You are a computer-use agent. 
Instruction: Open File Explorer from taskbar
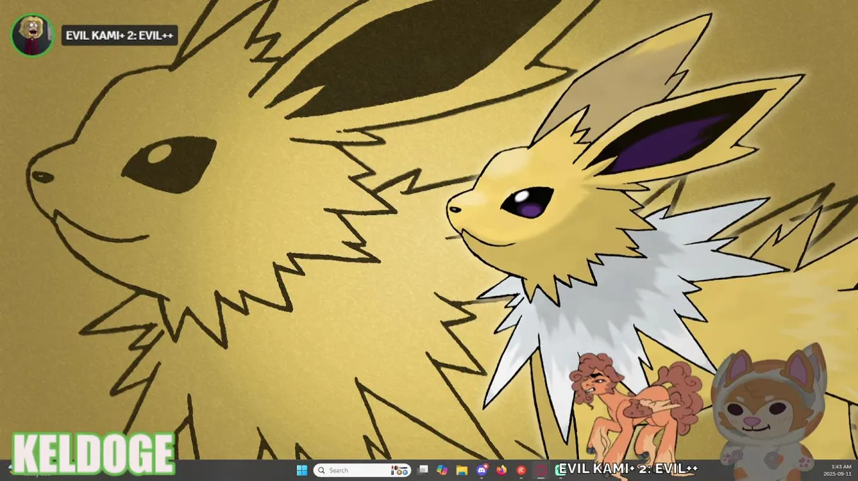(461, 470)
